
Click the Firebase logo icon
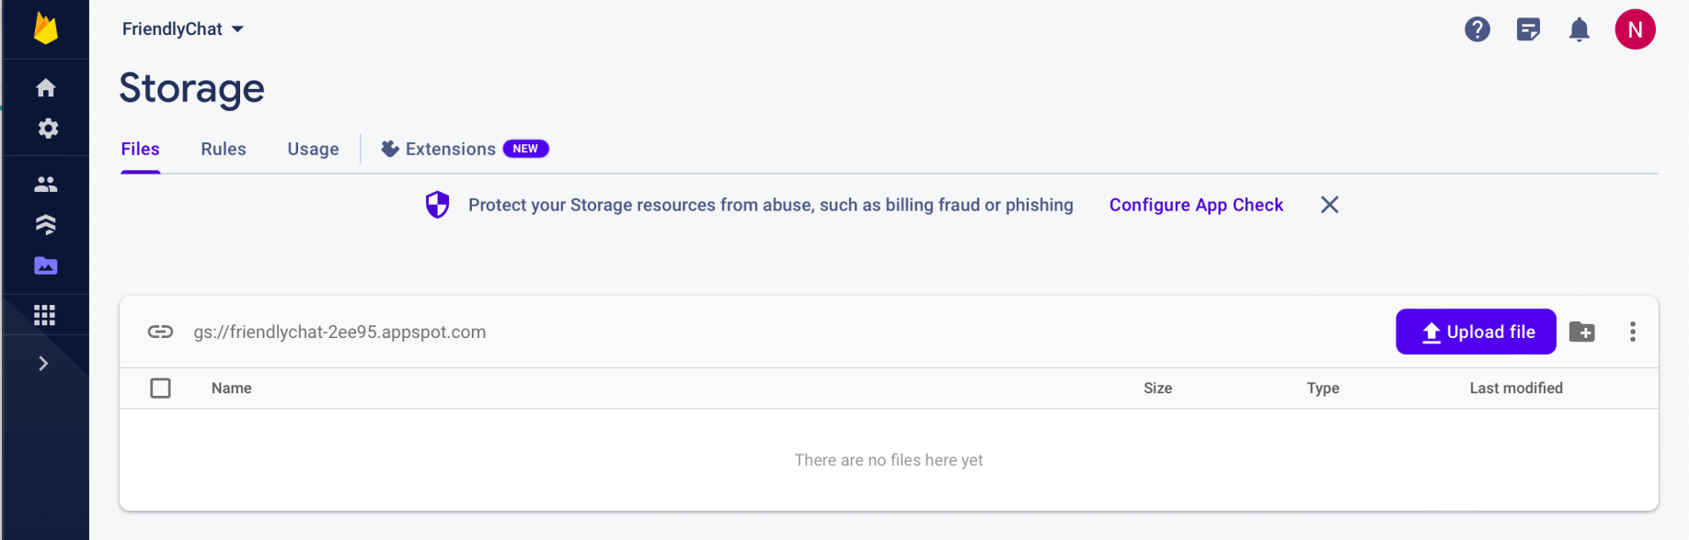point(45,28)
